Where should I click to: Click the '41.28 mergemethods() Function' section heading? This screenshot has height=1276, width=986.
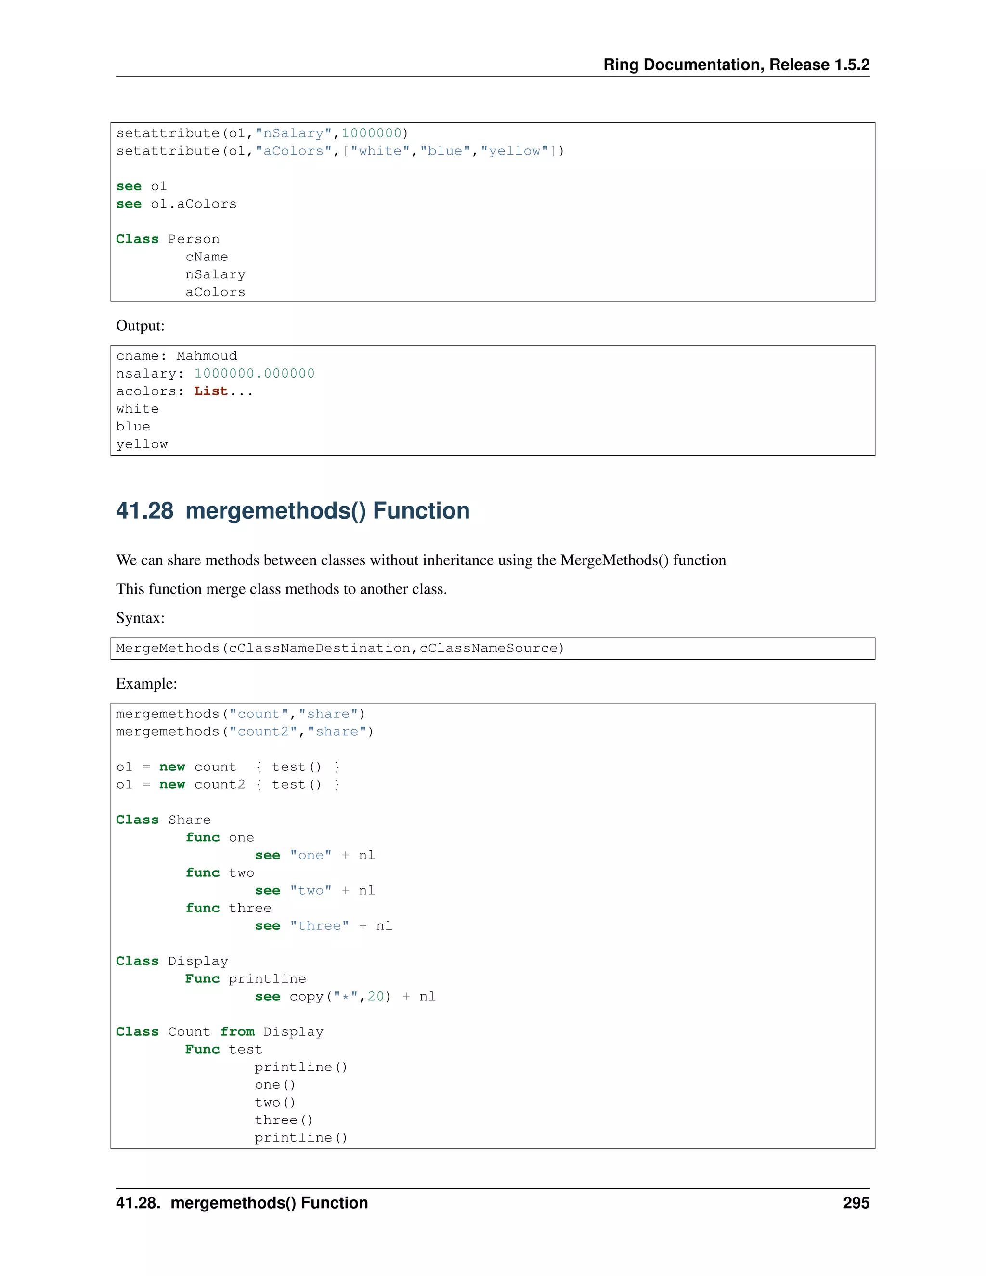(x=293, y=510)
